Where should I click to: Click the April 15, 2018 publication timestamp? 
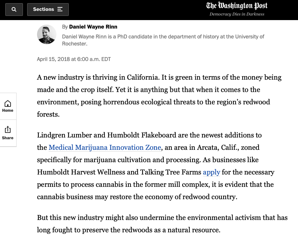pos(74,59)
